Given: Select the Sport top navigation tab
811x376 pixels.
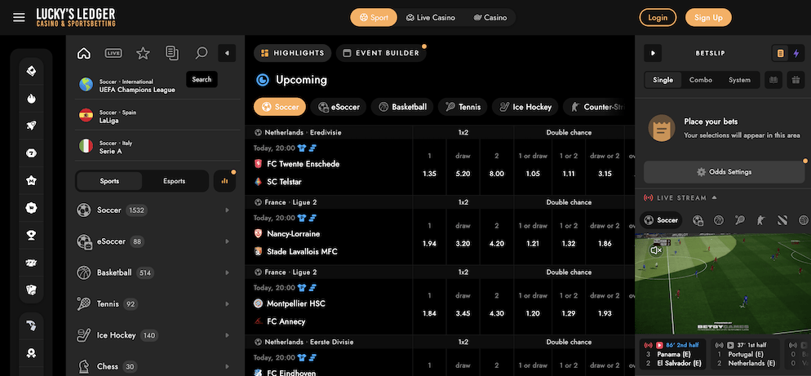Looking at the screenshot, I should click(x=374, y=18).
